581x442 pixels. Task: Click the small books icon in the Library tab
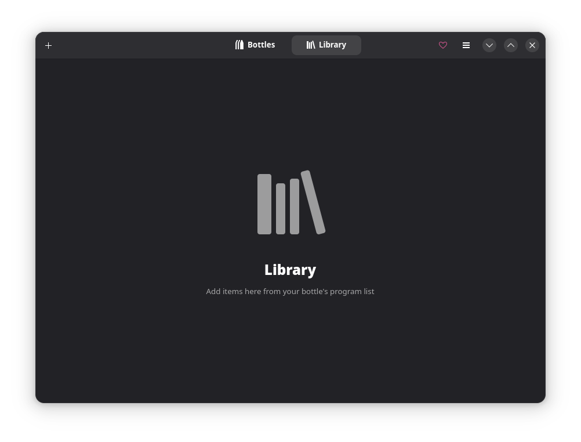pos(311,45)
